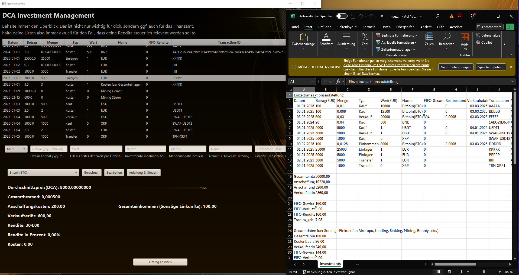The height and width of the screenshot is (275, 519).
Task: Click the sheet protection toggle near Kommentare
Action: tap(509, 27)
